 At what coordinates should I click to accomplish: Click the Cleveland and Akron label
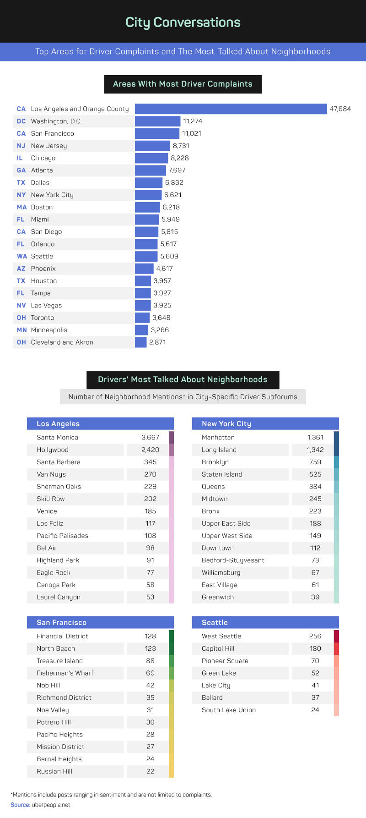[x=62, y=342]
